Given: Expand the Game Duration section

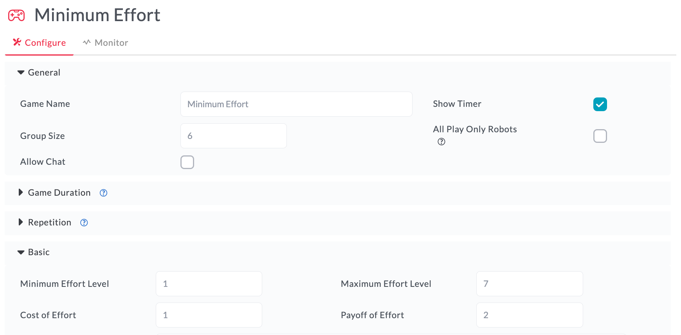Looking at the screenshot, I should [21, 193].
